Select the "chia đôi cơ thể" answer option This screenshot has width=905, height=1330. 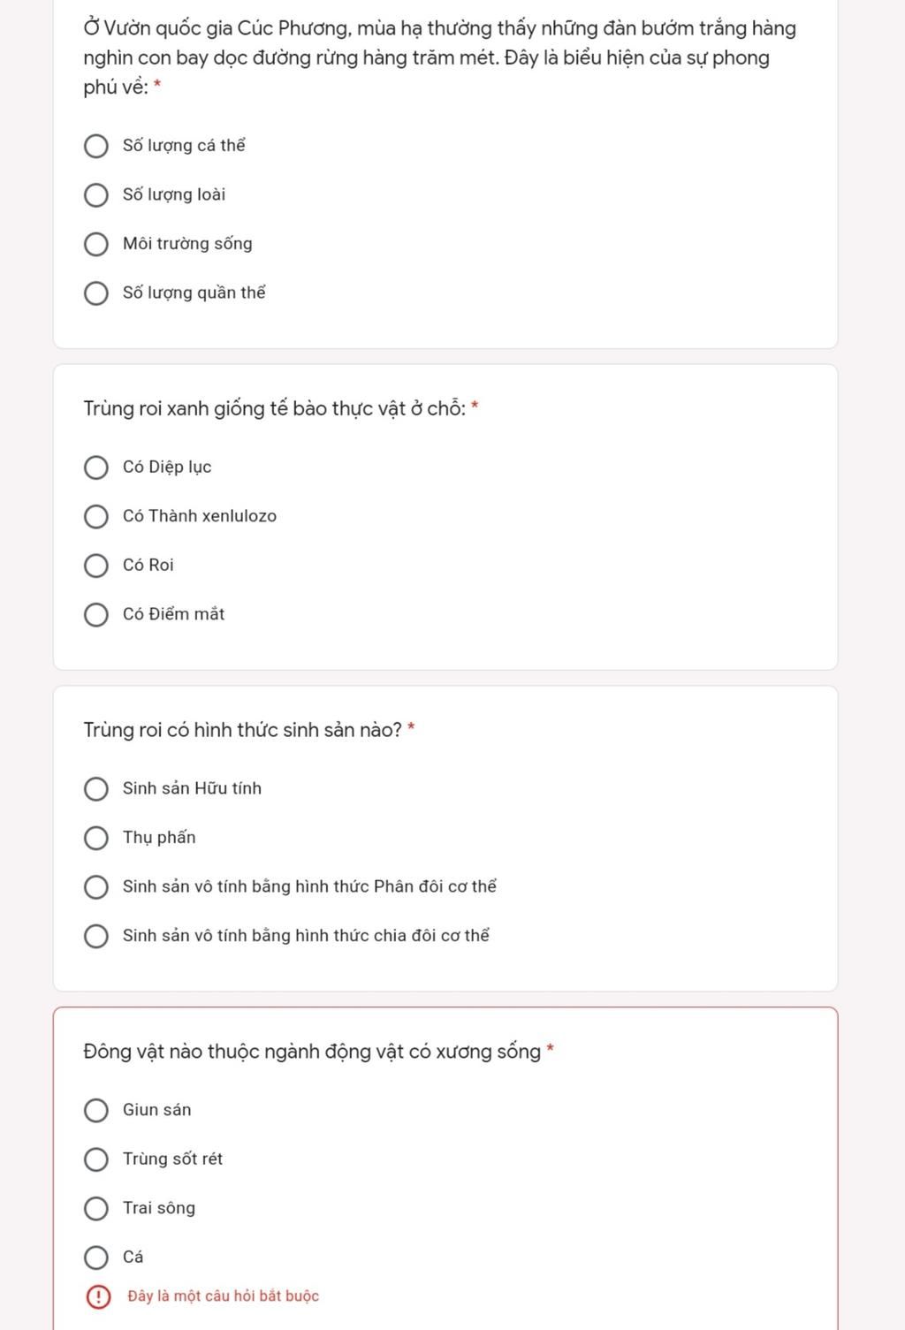95,936
